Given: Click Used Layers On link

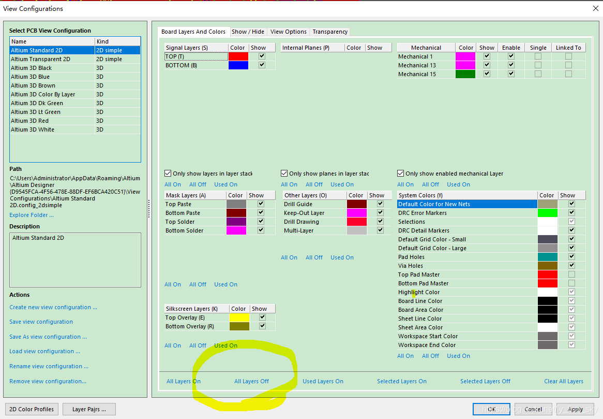Looking at the screenshot, I should coord(323,381).
